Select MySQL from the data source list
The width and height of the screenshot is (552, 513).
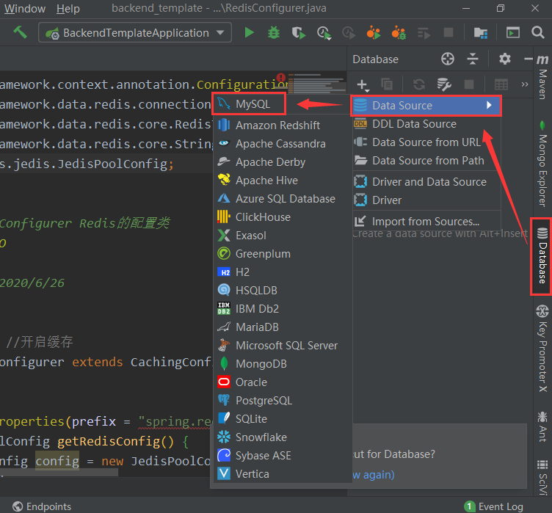click(x=249, y=104)
